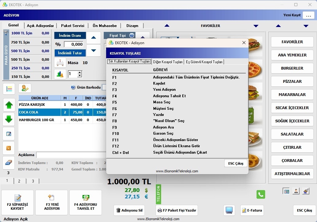Click the customer edit icon with pencil
The image size is (317, 222).
click(x=25, y=88)
